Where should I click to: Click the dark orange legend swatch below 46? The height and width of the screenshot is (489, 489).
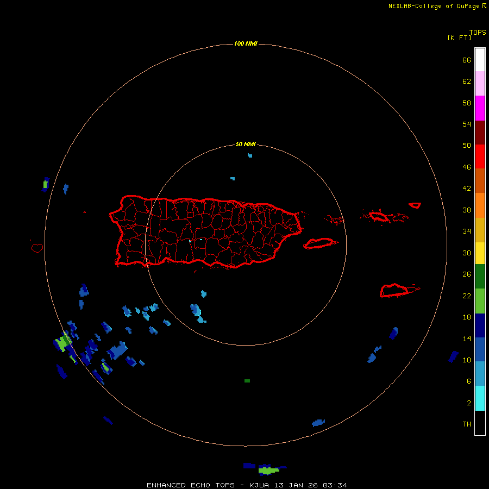(x=480, y=180)
